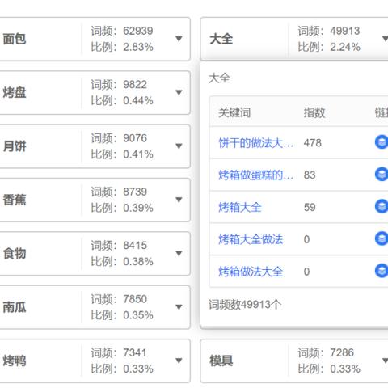The image size is (388, 388).
Task: Click the 关键词 column header
Action: tap(234, 112)
